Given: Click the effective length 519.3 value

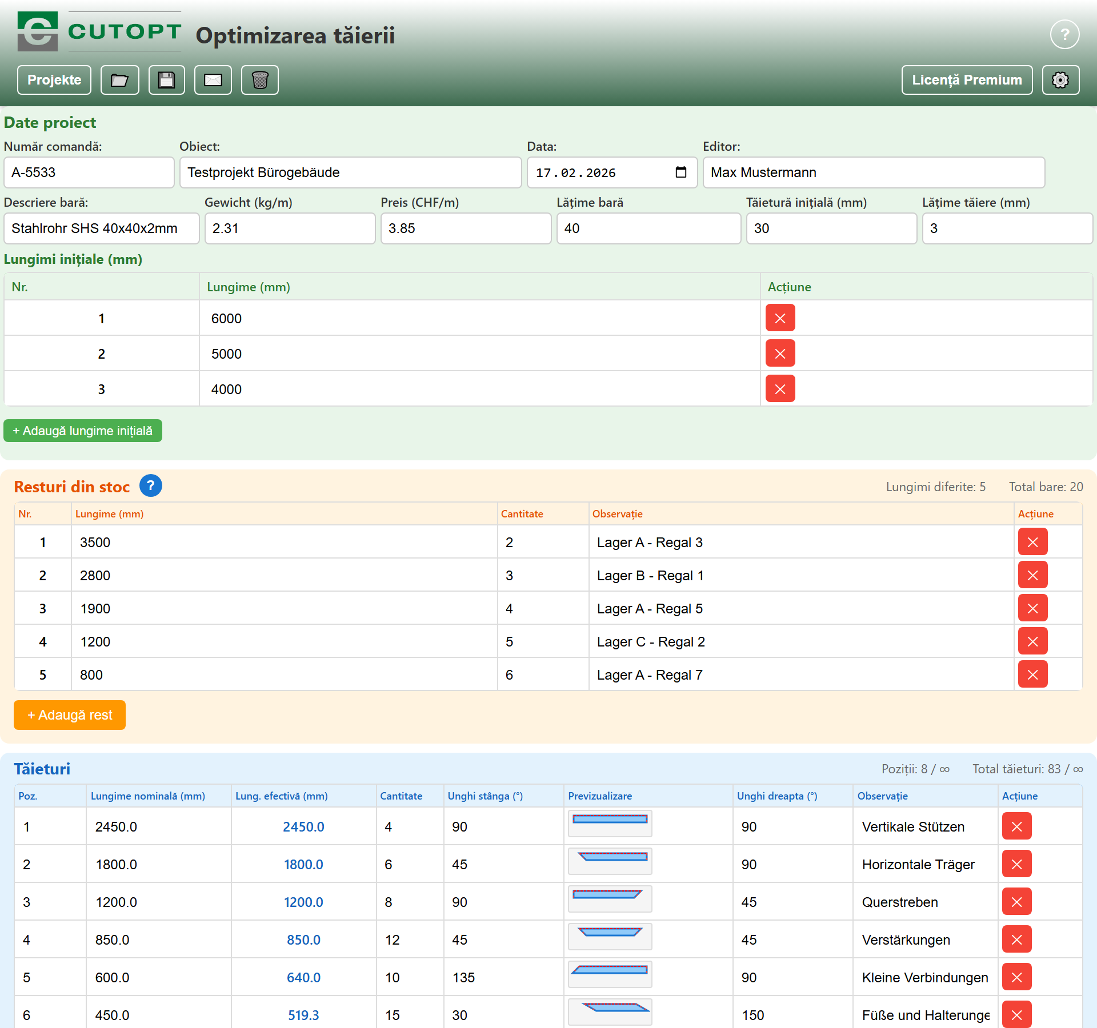Looking at the screenshot, I should coord(303,1015).
